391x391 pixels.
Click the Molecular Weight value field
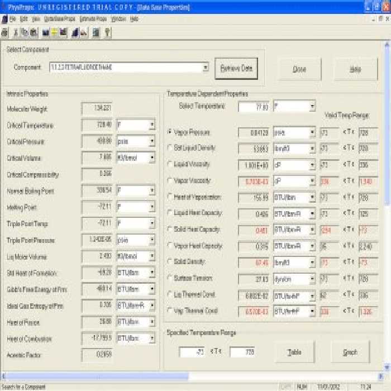97,108
